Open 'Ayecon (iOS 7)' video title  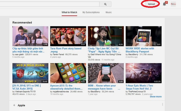[x=66, y=87]
